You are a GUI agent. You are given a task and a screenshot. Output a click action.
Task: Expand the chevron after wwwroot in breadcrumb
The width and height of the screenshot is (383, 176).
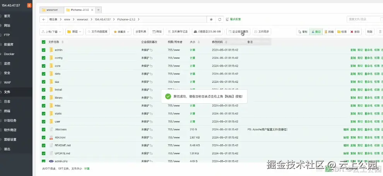(91, 19)
